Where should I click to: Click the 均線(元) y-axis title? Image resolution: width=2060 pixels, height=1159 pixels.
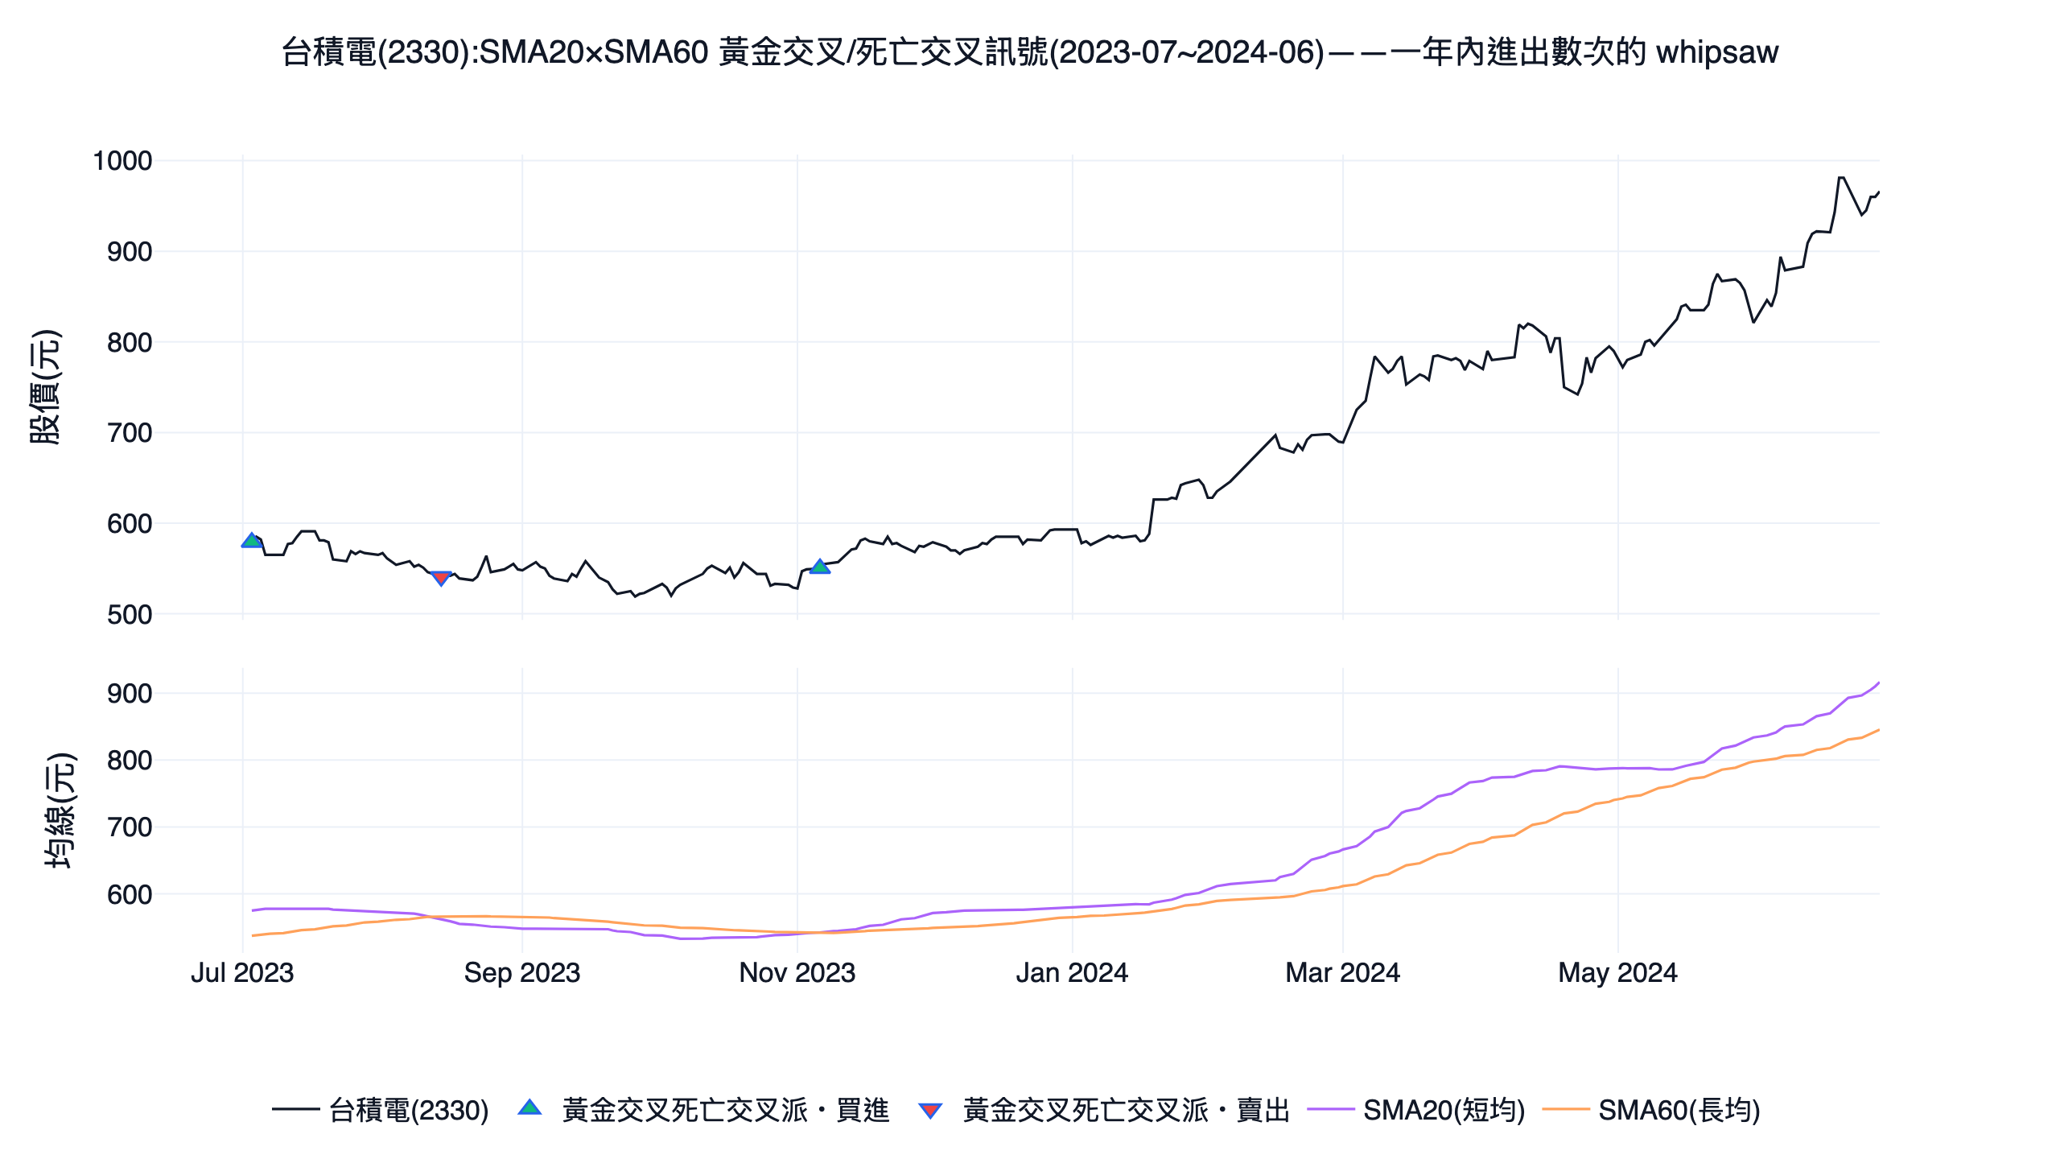(60, 810)
